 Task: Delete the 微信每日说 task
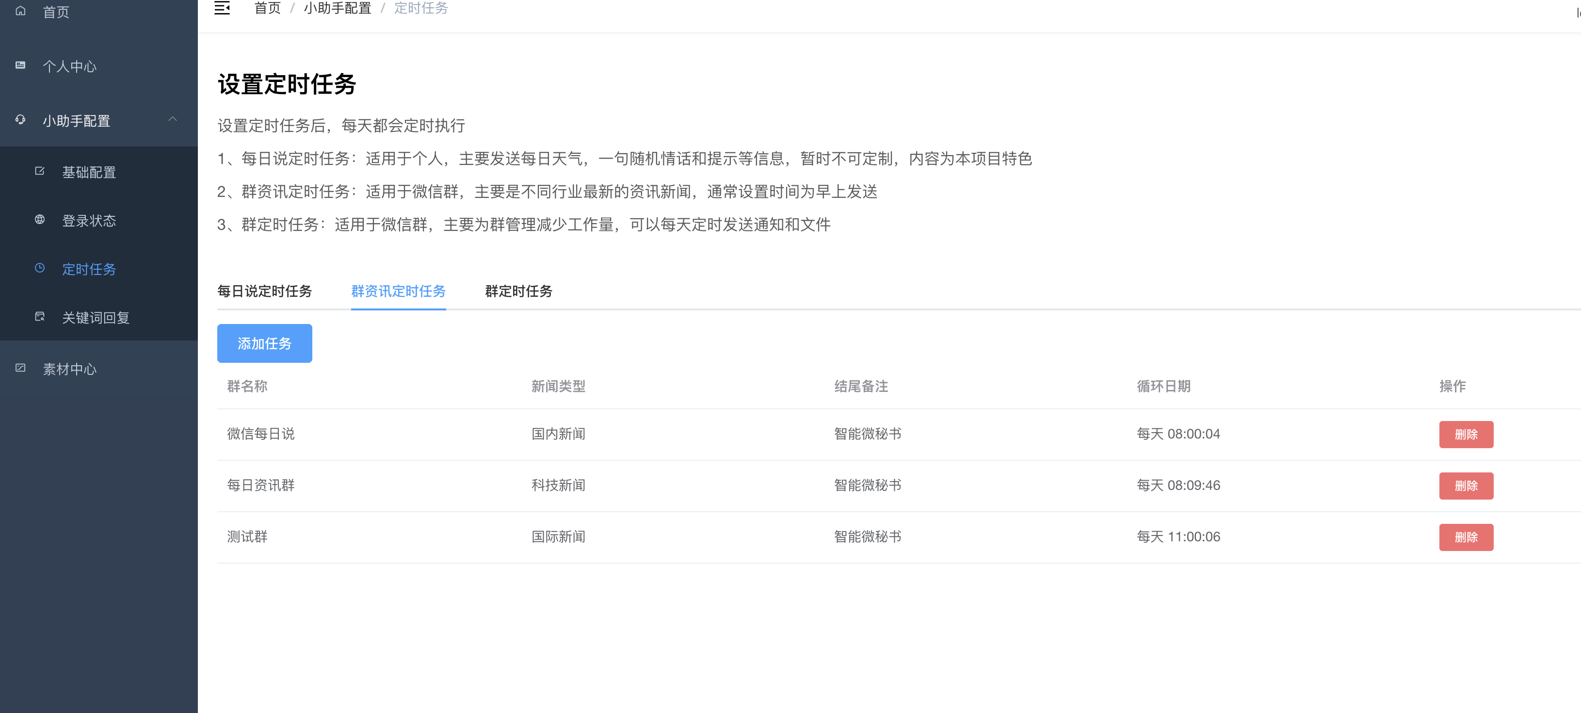[1466, 435]
